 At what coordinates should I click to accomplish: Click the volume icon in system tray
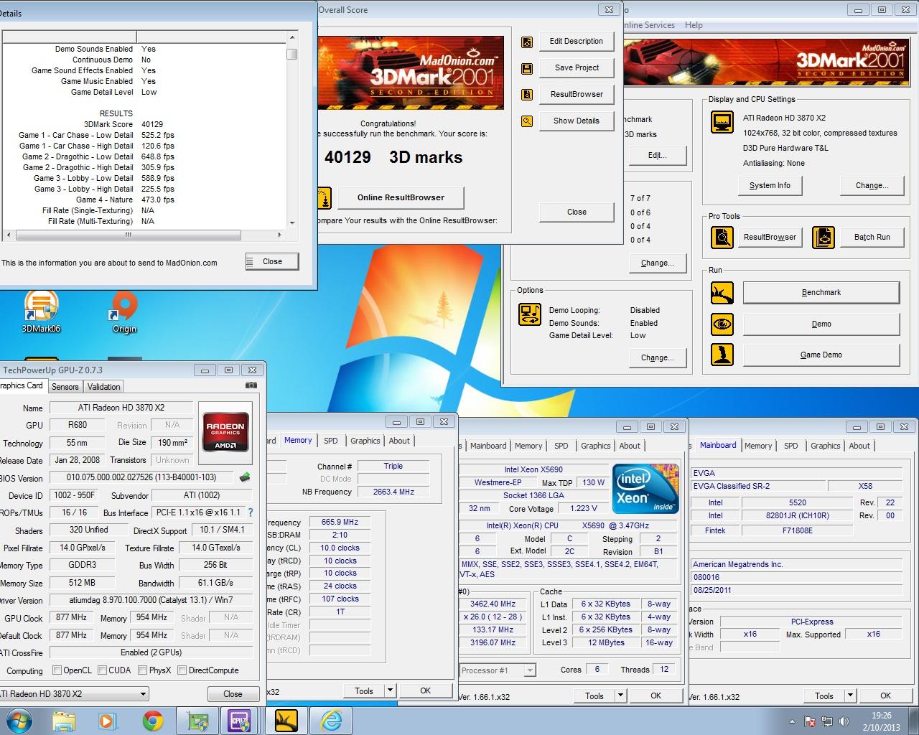(x=844, y=721)
